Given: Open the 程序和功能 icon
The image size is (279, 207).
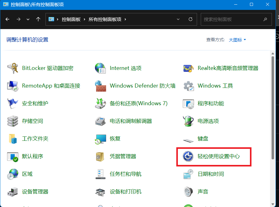Looking at the screenshot, I should click(x=188, y=104).
